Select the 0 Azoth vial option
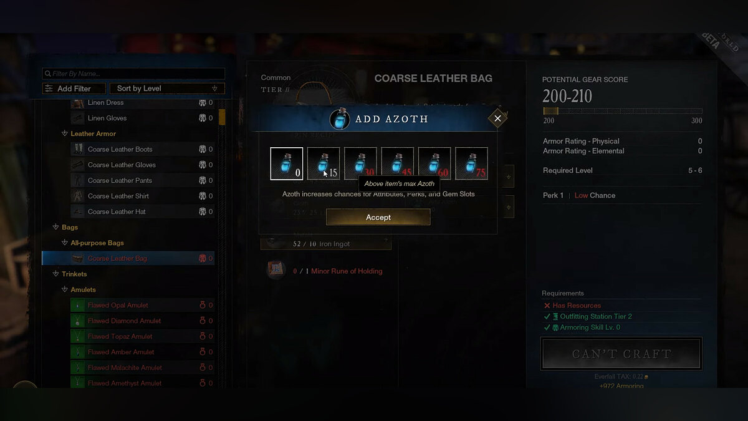The height and width of the screenshot is (421, 748). pyautogui.click(x=287, y=163)
